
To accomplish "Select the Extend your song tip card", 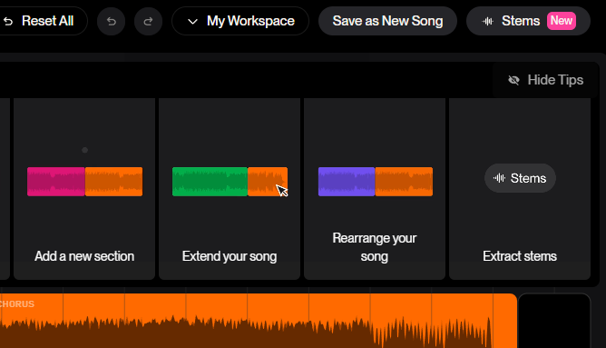I will [230, 188].
